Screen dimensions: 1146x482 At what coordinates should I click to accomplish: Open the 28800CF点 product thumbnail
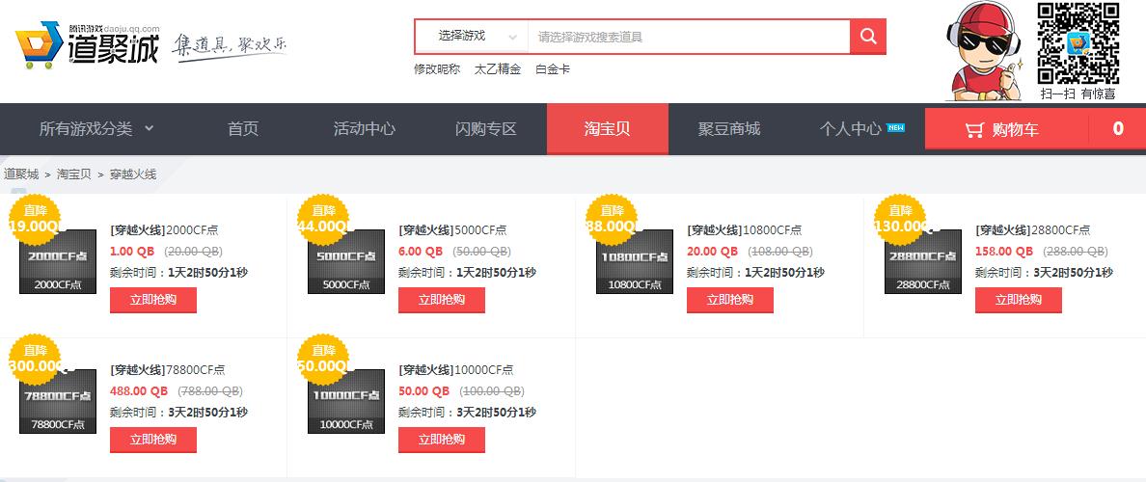pyautogui.click(x=923, y=261)
